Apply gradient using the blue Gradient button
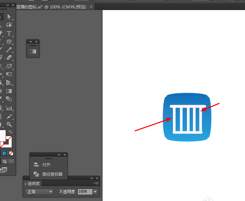This screenshot has height=201, width=245. coord(4,154)
